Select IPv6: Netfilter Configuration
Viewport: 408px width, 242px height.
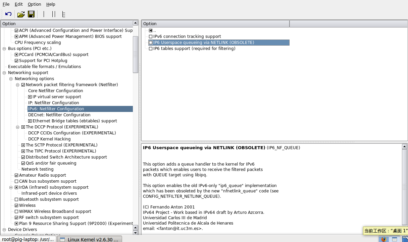coord(56,109)
